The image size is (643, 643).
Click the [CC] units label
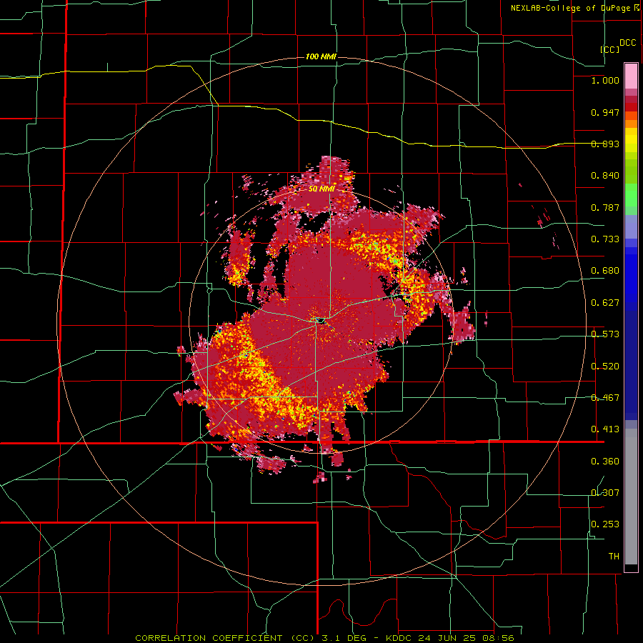tap(610, 49)
